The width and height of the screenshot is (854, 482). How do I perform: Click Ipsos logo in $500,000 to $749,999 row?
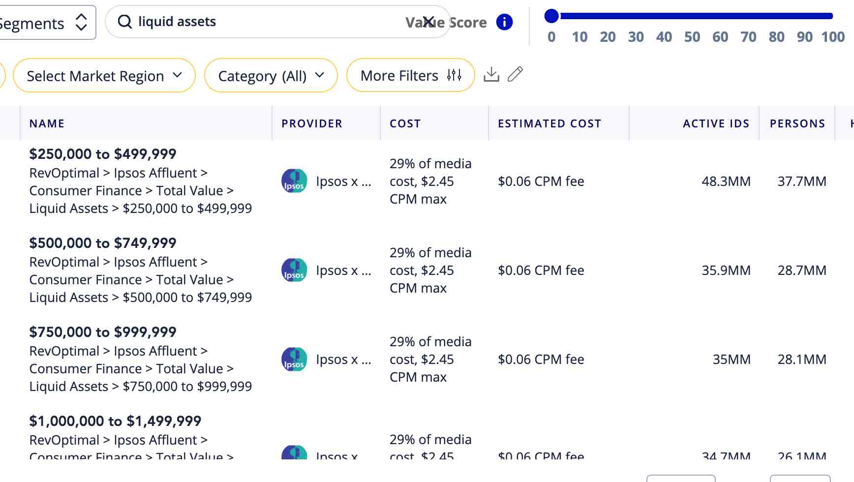pos(294,270)
